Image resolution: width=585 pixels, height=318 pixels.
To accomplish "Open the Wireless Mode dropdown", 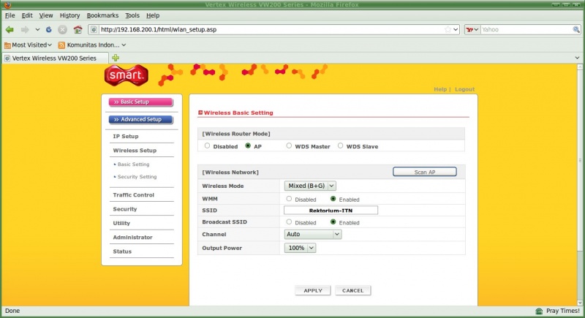I will [310, 186].
